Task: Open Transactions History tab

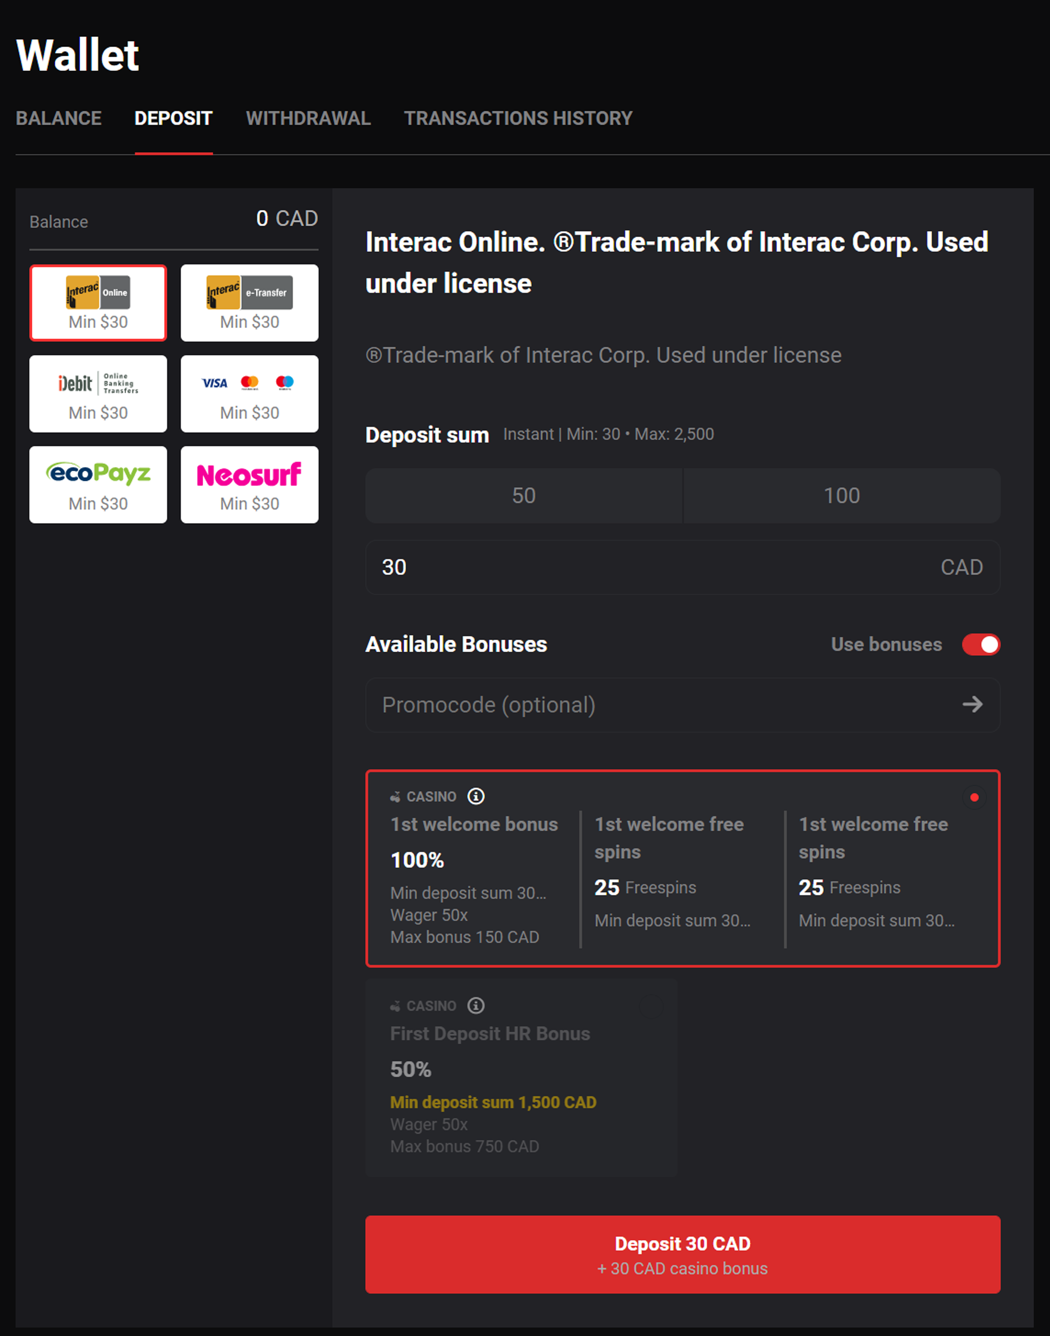Action: click(518, 119)
